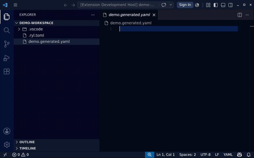The height and width of the screenshot is (158, 254).
Task: Click the hexagon icon beside Sign In
Action: pyautogui.click(x=197, y=5)
